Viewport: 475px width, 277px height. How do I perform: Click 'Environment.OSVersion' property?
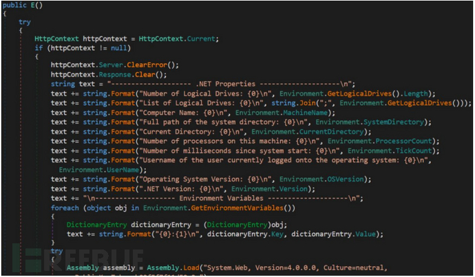(321, 179)
